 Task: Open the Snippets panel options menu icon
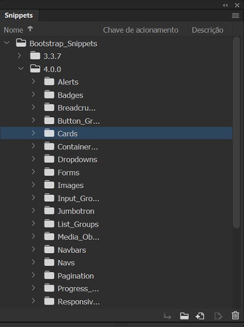tap(235, 15)
